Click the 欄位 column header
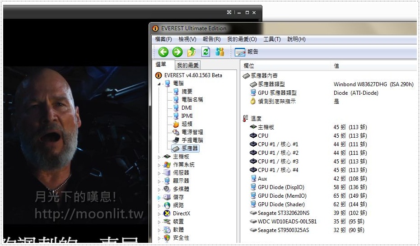Image resolution: width=420 pixels, height=246 pixels. click(249, 66)
